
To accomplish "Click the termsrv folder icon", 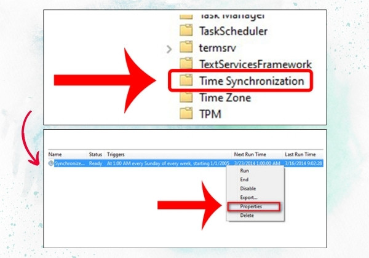I will tap(186, 47).
